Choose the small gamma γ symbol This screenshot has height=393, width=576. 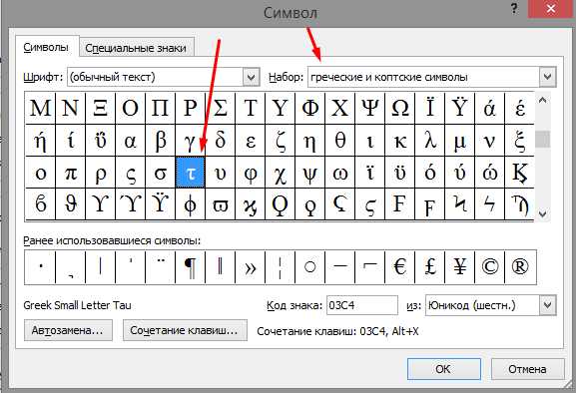tap(191, 141)
